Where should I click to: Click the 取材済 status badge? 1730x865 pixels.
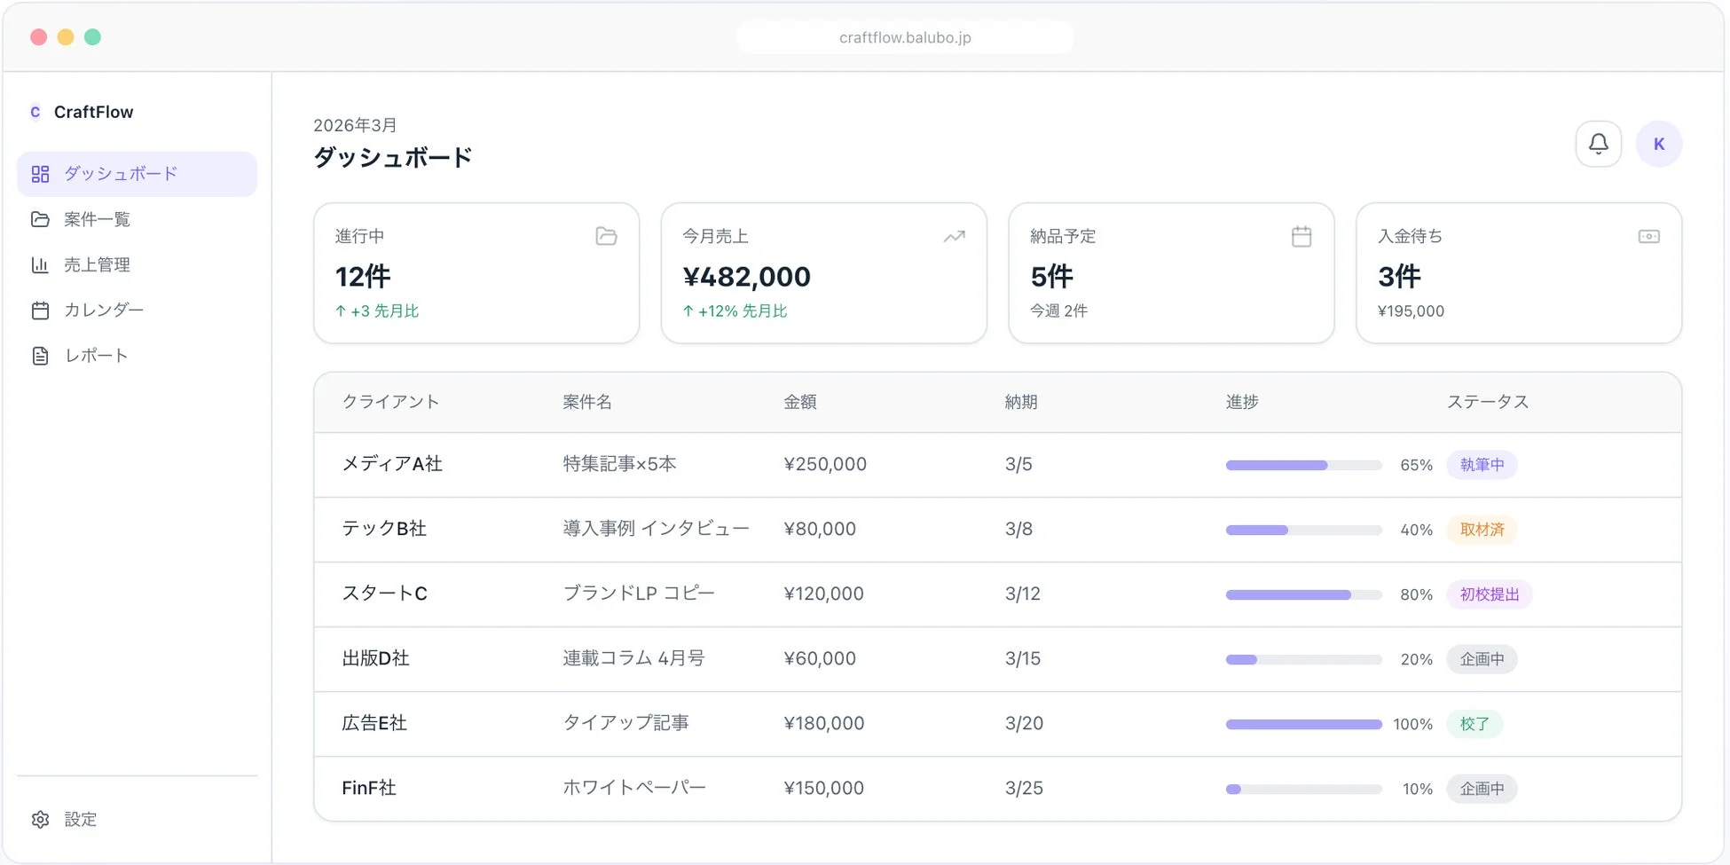[x=1481, y=529]
